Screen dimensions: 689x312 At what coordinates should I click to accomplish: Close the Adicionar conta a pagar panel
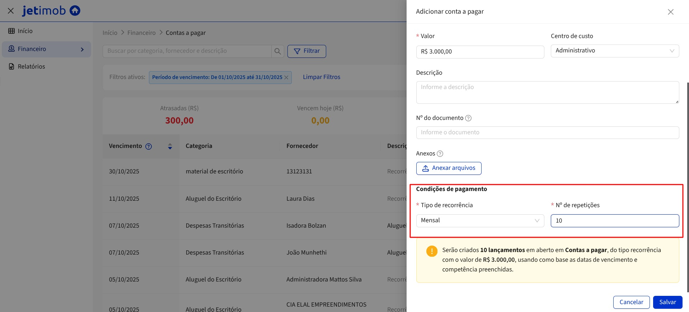coord(670,12)
